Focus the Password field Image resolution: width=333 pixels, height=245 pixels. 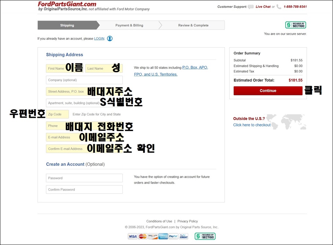(x=84, y=178)
